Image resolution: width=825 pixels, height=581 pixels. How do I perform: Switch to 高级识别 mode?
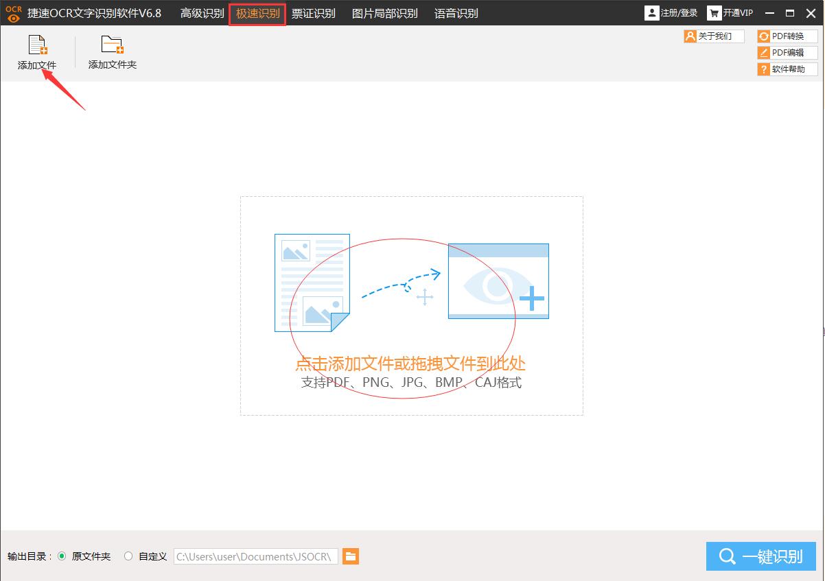(201, 12)
